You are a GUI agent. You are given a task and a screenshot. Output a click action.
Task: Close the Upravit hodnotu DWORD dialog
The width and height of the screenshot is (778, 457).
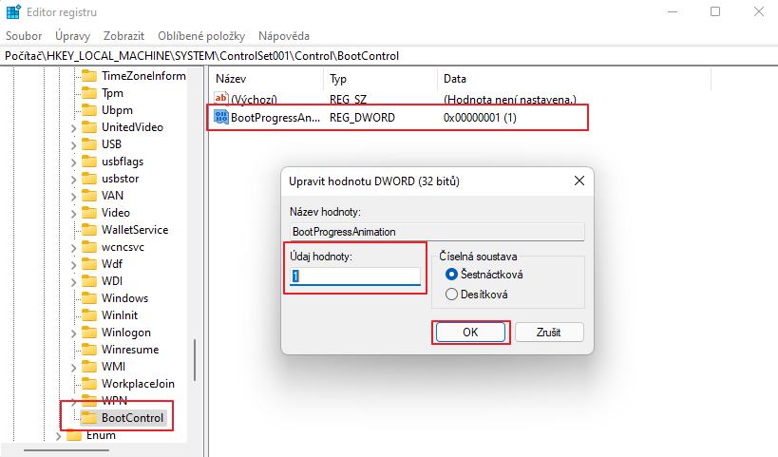(x=579, y=181)
